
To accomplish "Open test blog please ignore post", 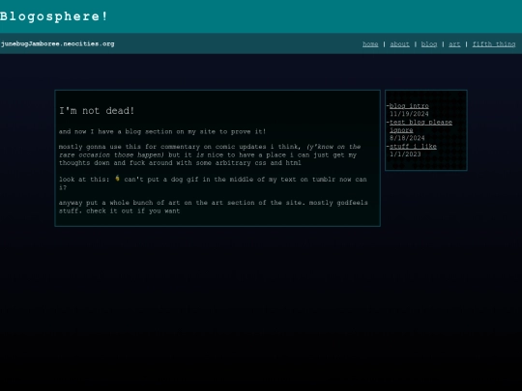I will 420,126.
